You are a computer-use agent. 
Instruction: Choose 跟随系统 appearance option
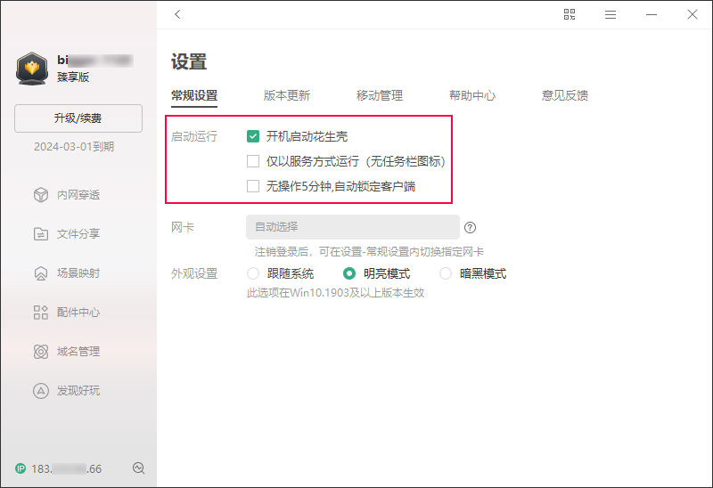click(253, 273)
